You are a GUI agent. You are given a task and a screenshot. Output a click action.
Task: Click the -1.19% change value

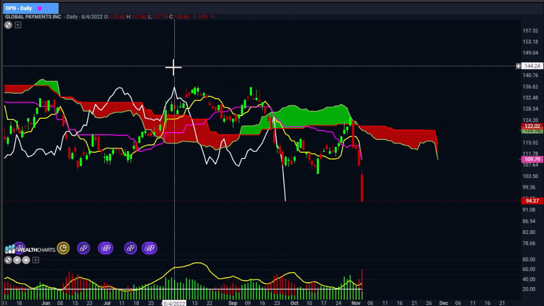coord(200,16)
